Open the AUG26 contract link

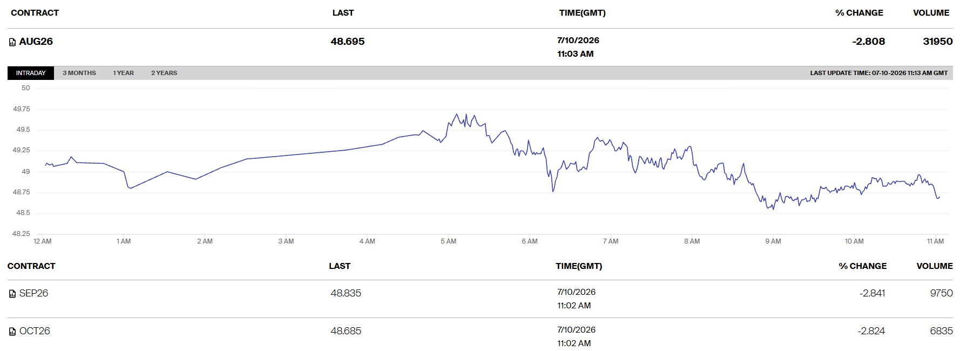[x=36, y=42]
